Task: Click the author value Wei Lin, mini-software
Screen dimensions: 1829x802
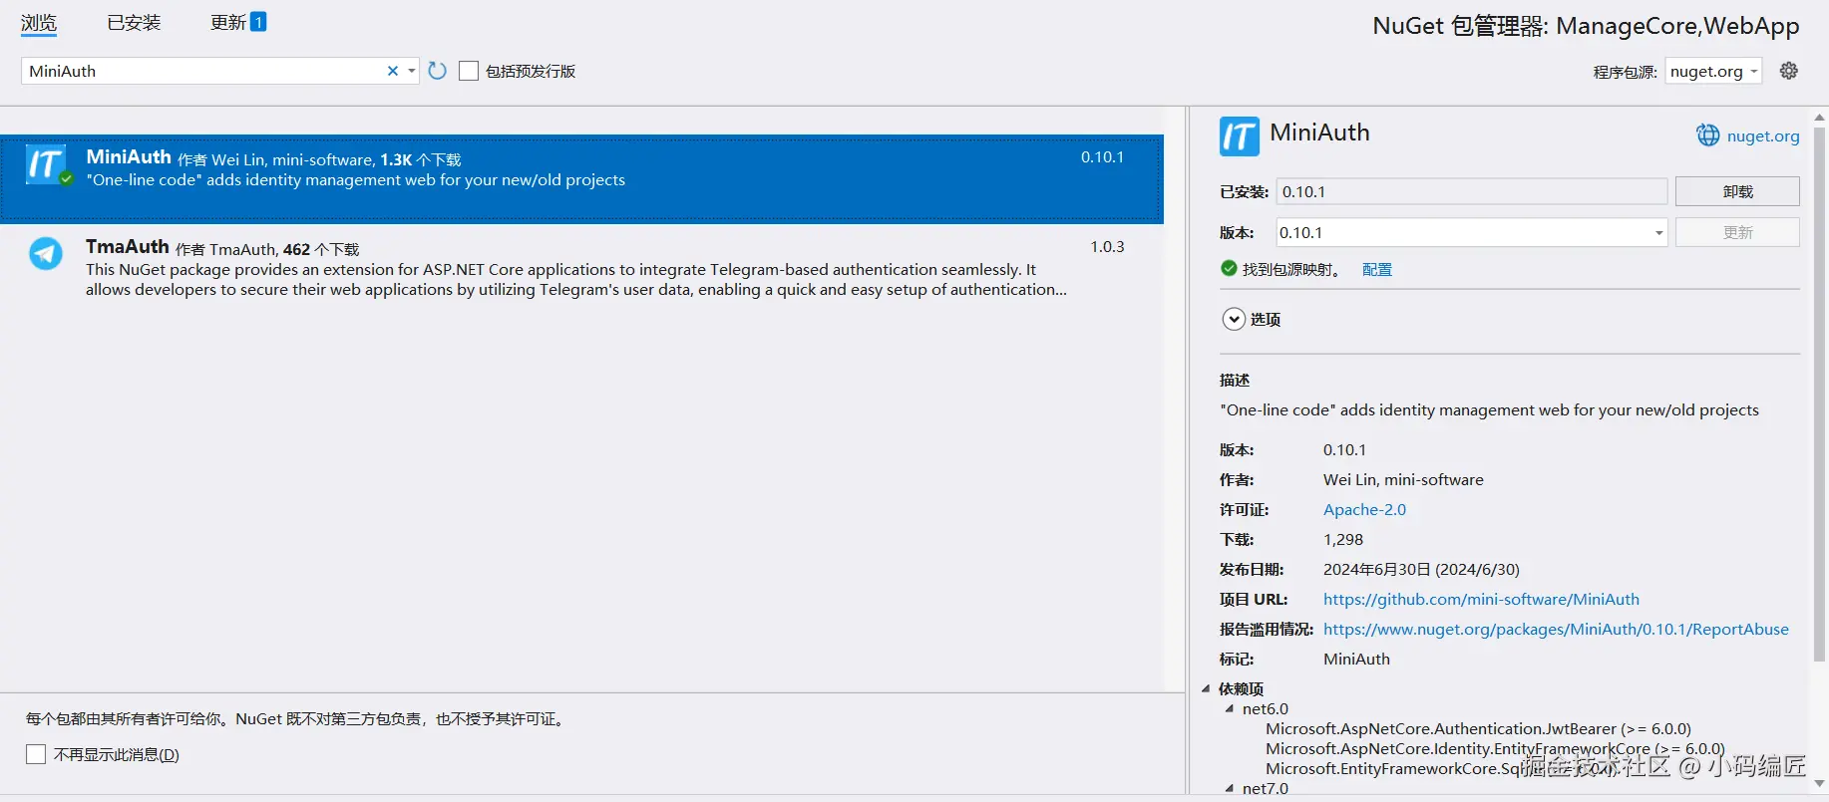Action: [1403, 479]
